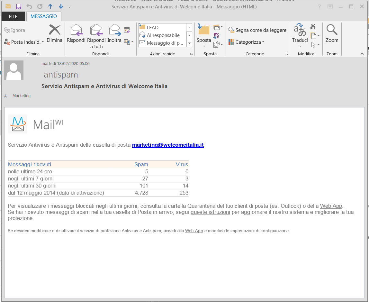Forward the email with Inoltra
This screenshot has height=302, width=369.
(x=115, y=33)
